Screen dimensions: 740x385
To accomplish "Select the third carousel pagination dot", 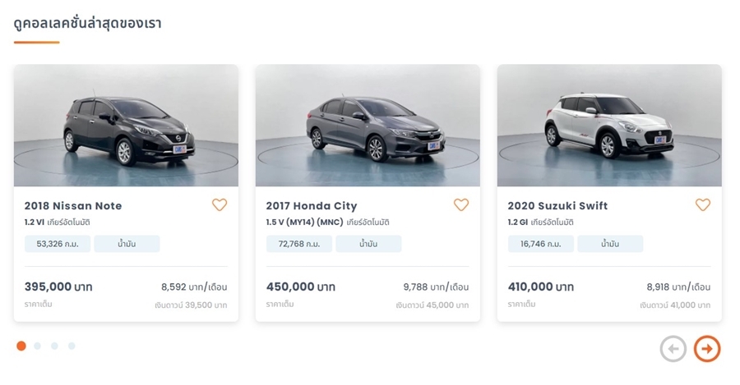I will pyautogui.click(x=54, y=346).
